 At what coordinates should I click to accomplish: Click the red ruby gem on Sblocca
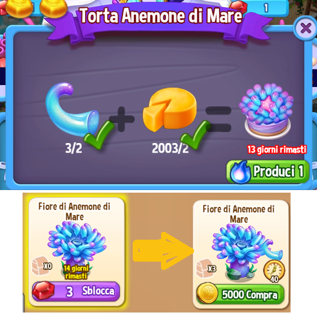tap(44, 291)
